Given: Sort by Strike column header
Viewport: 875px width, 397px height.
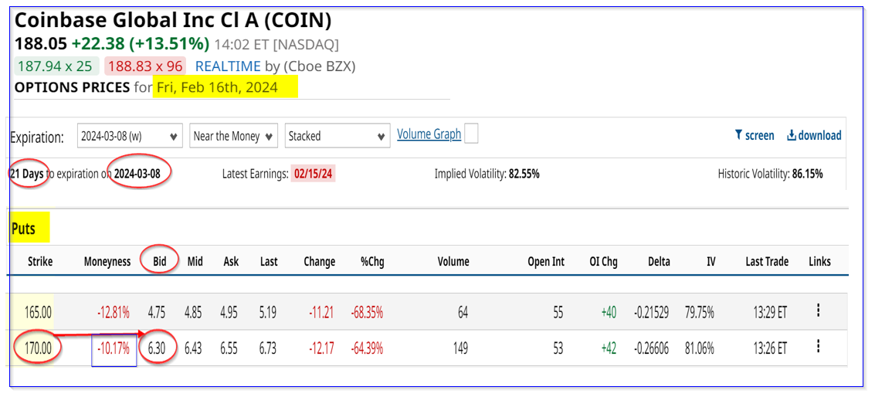Looking at the screenshot, I should coord(40,262).
